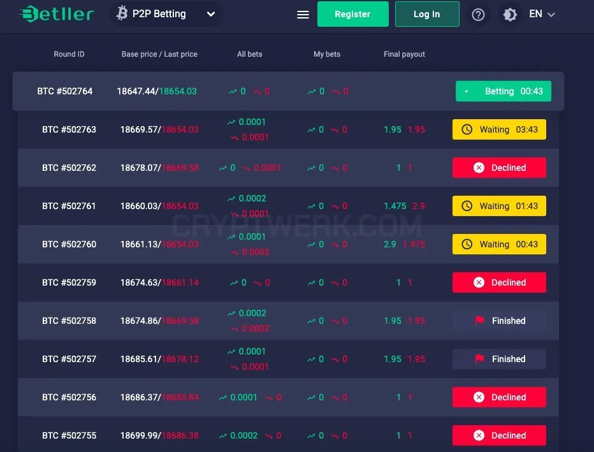The image size is (594, 452).
Task: Click the Waiting 01:43 status button
Action: 499,206
